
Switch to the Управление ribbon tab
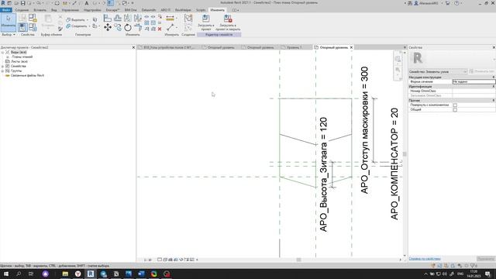pos(71,10)
